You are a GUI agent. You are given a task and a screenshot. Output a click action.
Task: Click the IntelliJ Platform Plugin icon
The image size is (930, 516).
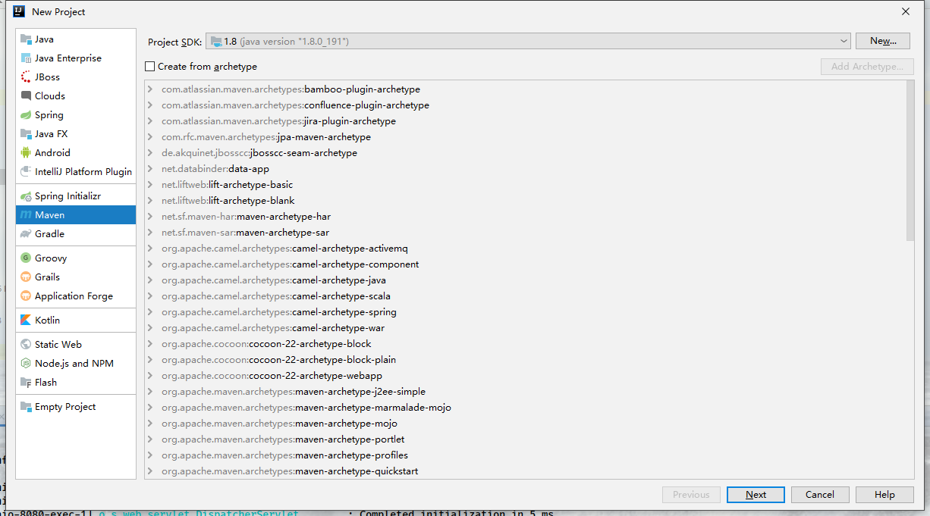click(x=26, y=172)
